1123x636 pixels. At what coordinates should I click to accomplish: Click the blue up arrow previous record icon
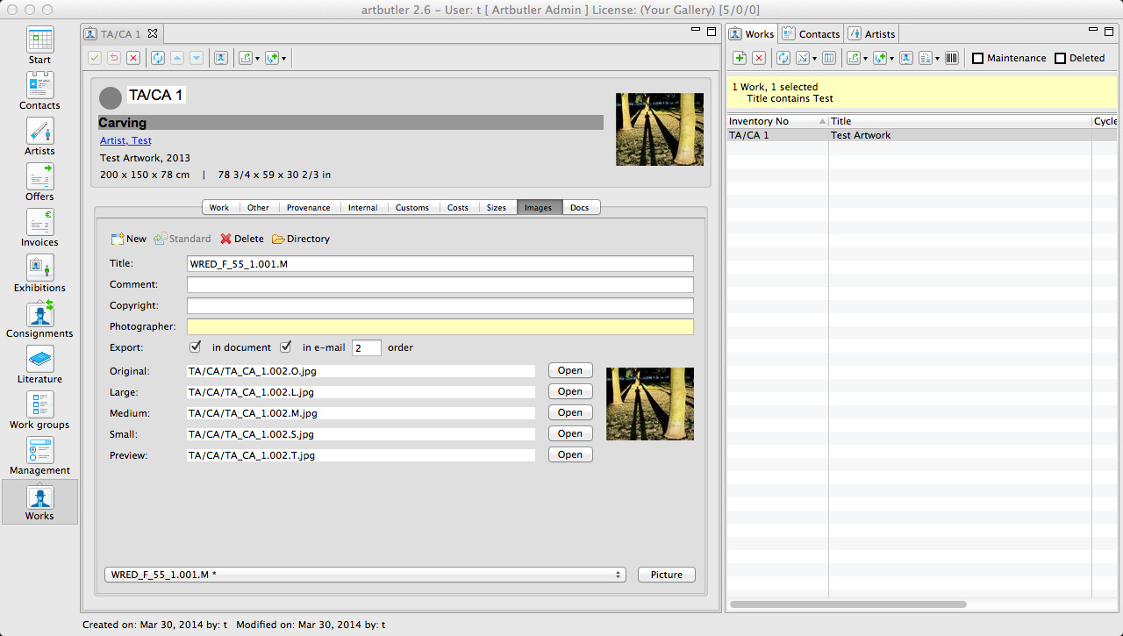click(x=177, y=58)
